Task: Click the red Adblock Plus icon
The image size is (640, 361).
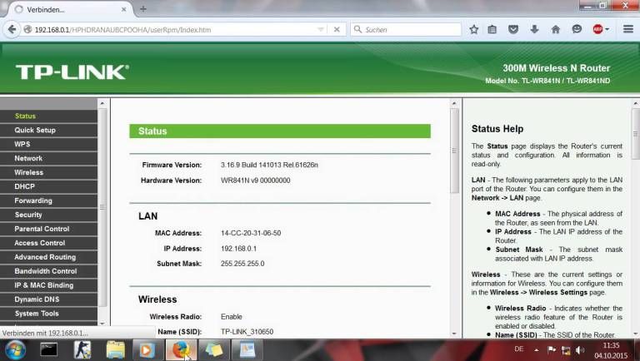Action: click(597, 29)
